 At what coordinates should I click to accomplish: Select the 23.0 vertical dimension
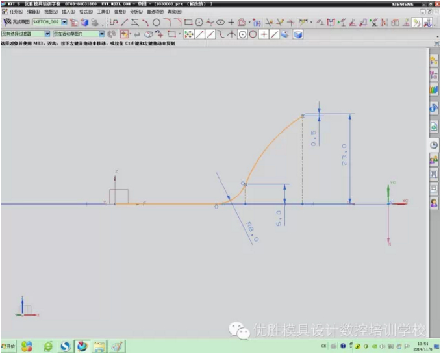click(x=344, y=156)
